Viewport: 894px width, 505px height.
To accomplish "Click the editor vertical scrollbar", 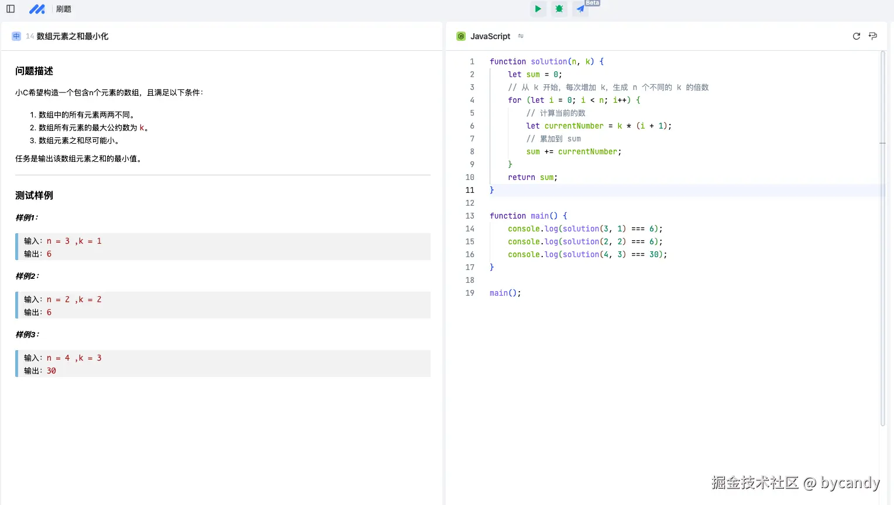I will pos(882,234).
